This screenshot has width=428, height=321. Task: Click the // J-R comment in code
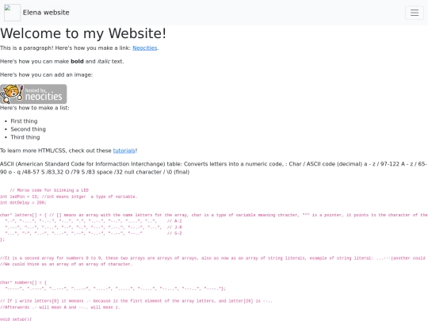tap(174, 227)
